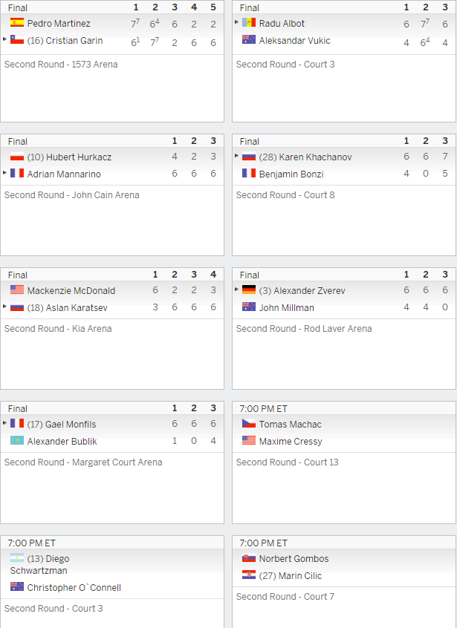
Task: Click the Kazakhstan flag next to Alexander Bublik
Action: (17, 440)
